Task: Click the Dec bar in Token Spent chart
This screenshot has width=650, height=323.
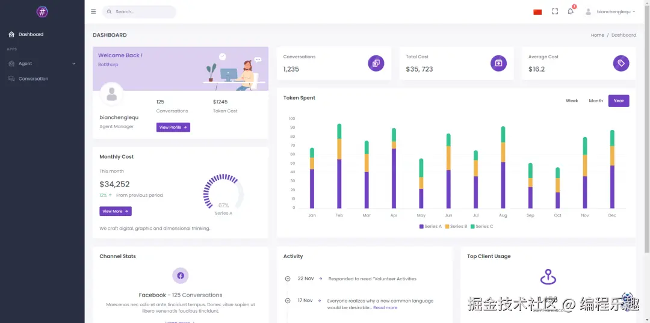Action: (x=612, y=170)
